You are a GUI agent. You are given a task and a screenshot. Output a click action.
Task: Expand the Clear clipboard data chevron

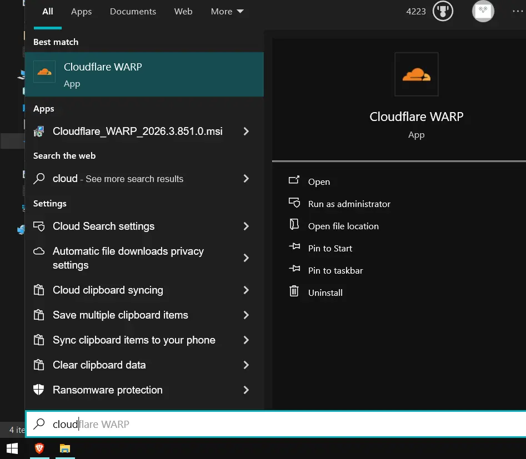tap(246, 365)
